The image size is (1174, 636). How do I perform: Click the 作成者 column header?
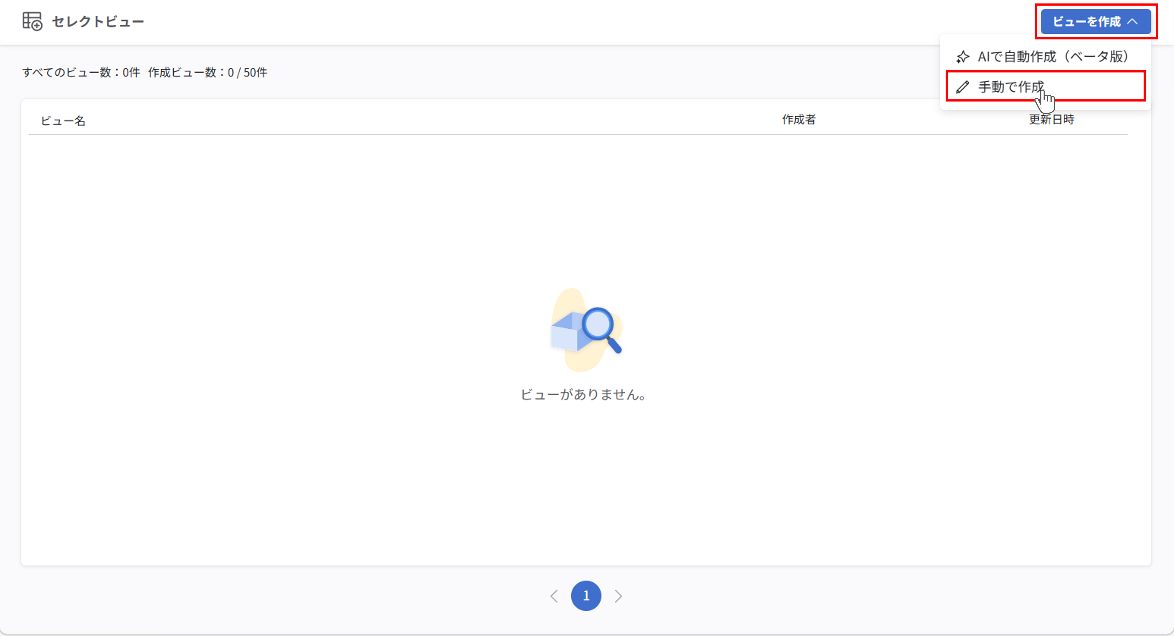(x=799, y=120)
